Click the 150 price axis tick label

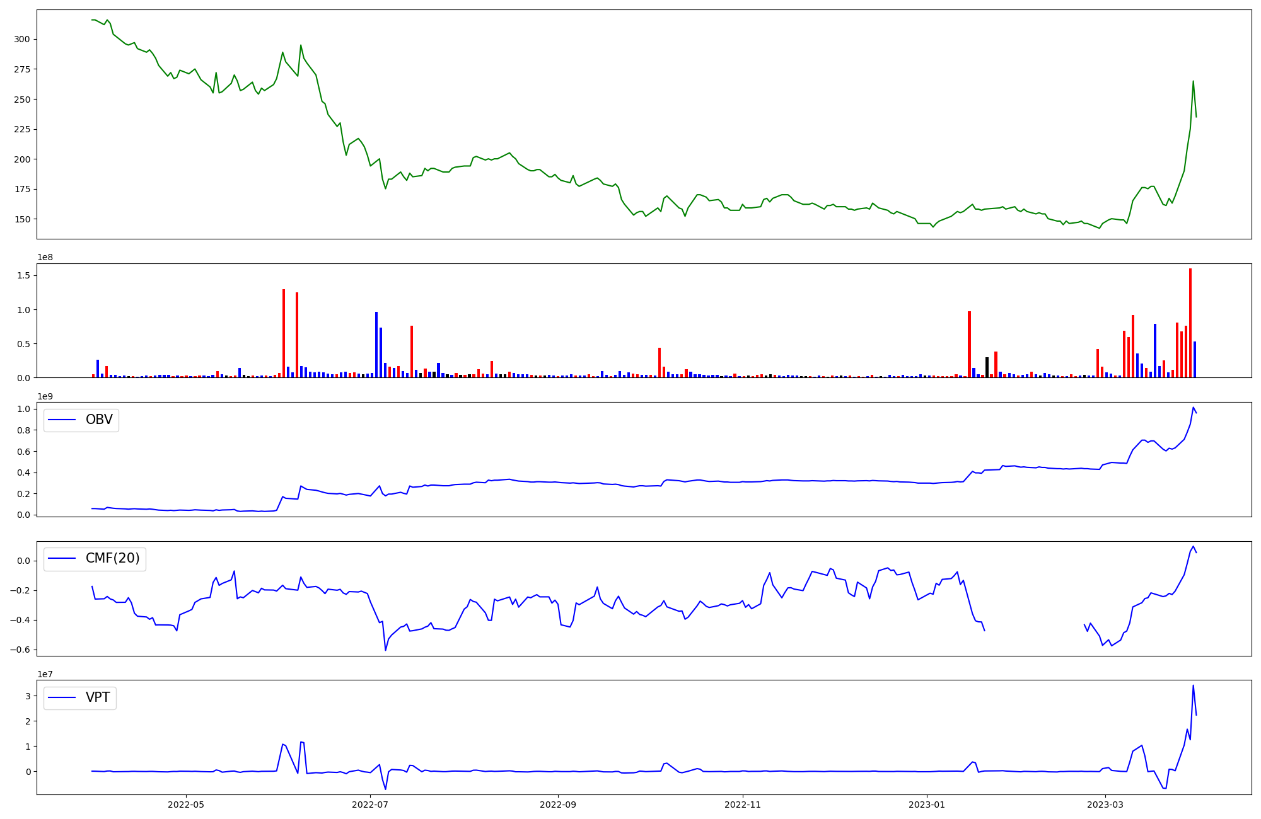22,219
